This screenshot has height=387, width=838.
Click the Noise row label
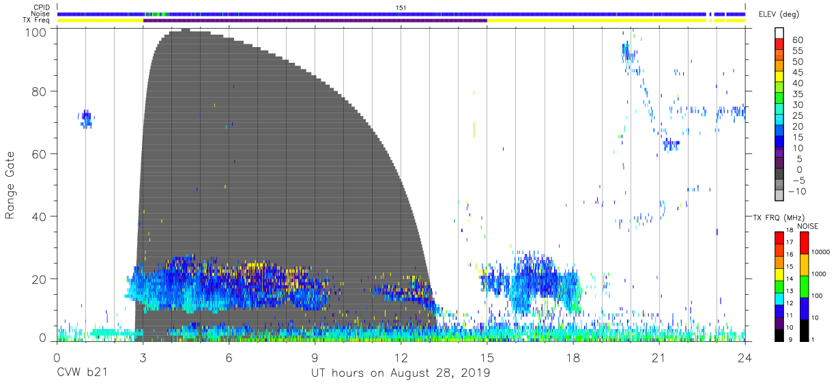click(40, 14)
